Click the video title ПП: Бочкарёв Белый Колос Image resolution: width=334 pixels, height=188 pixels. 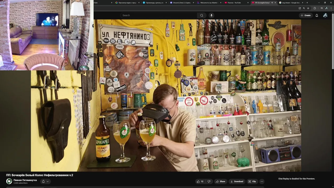[x=40, y=175]
